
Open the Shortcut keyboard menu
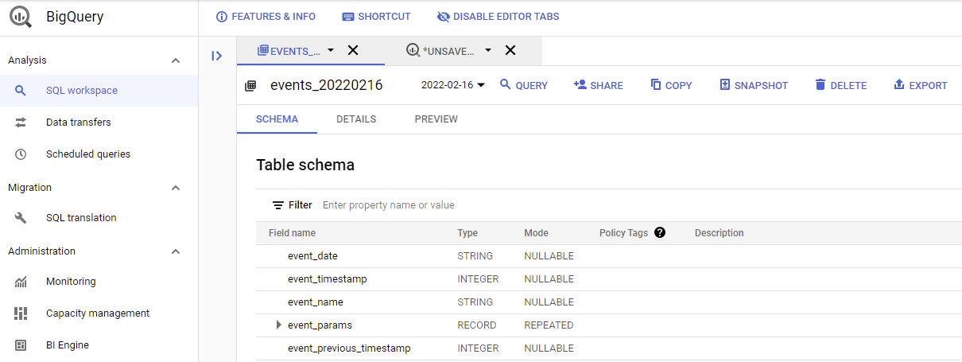coord(376,17)
